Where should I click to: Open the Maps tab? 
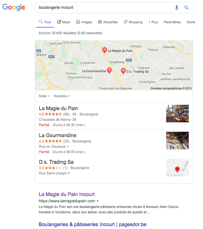pyautogui.click(x=64, y=22)
